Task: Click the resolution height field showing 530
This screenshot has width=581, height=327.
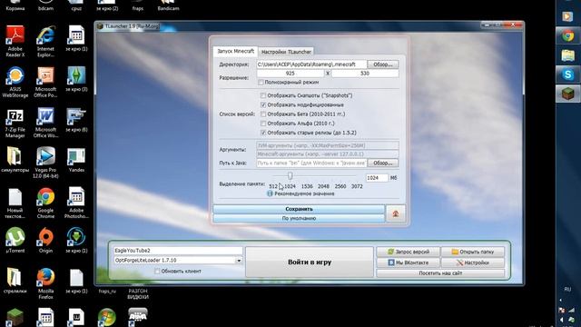Action: point(365,74)
